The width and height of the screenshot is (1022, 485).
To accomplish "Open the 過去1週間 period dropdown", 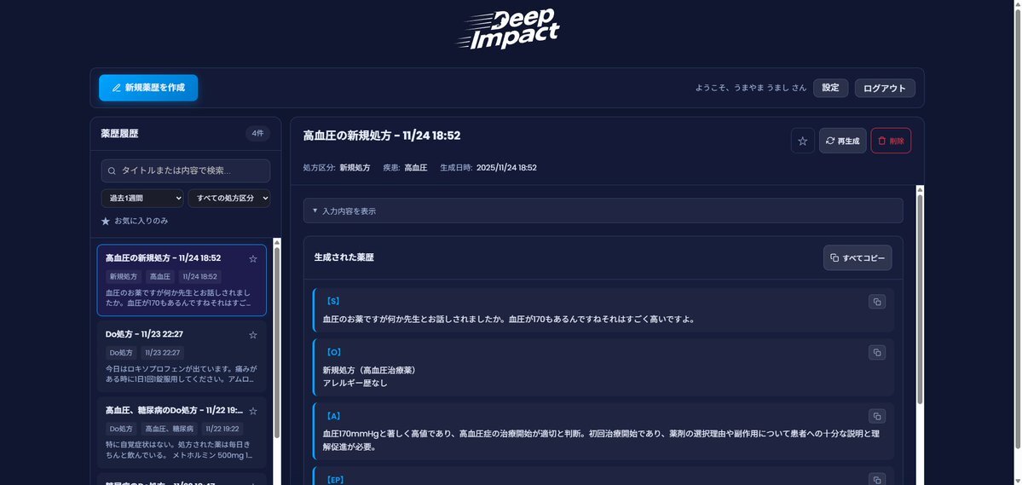I will (142, 198).
